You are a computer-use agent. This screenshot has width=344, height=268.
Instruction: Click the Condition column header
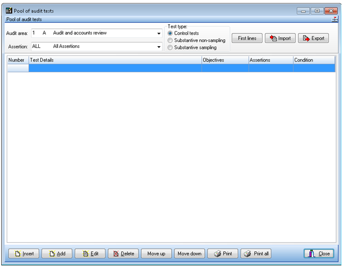tap(314, 60)
